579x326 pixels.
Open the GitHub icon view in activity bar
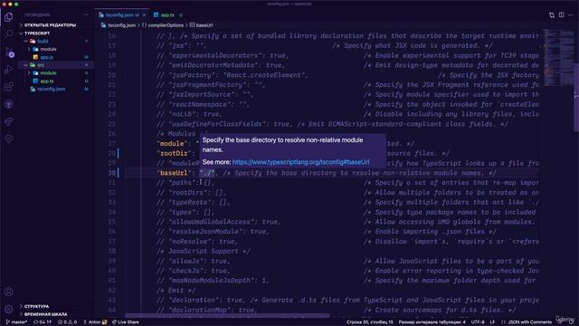(x=9, y=104)
